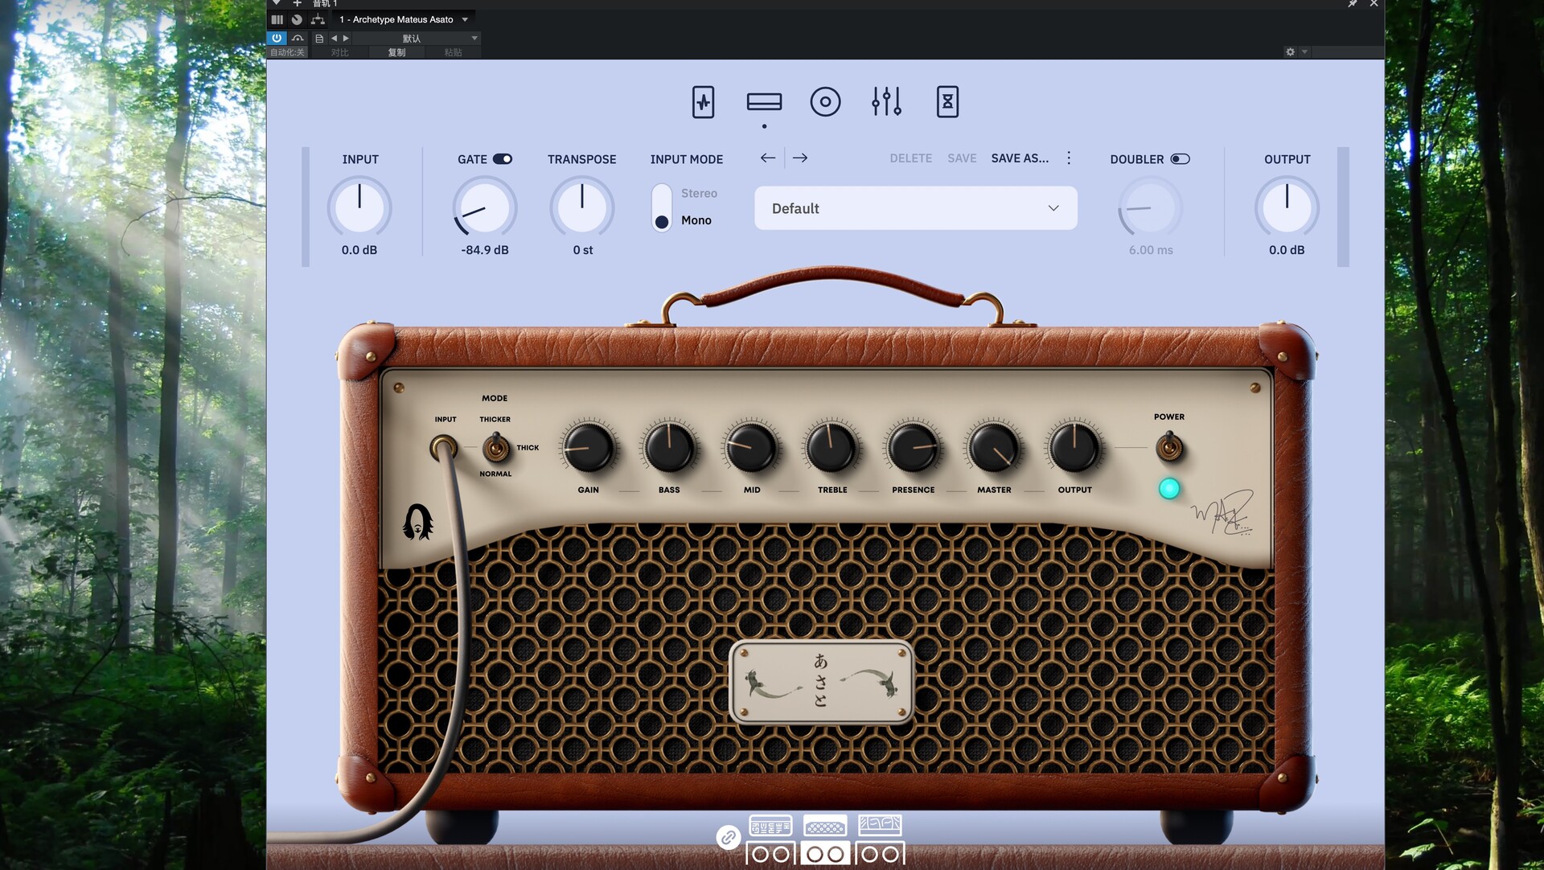This screenshot has height=870, width=1544.
Task: Enable the DOUBLER toggle
Action: click(x=1180, y=159)
